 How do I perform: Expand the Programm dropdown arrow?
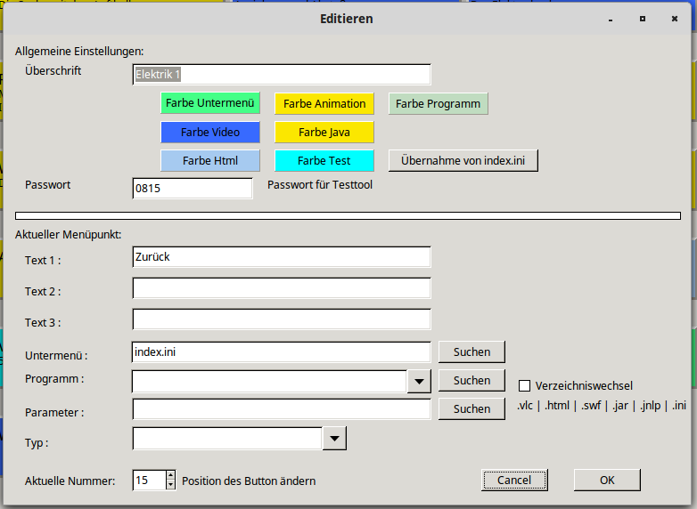tap(418, 381)
